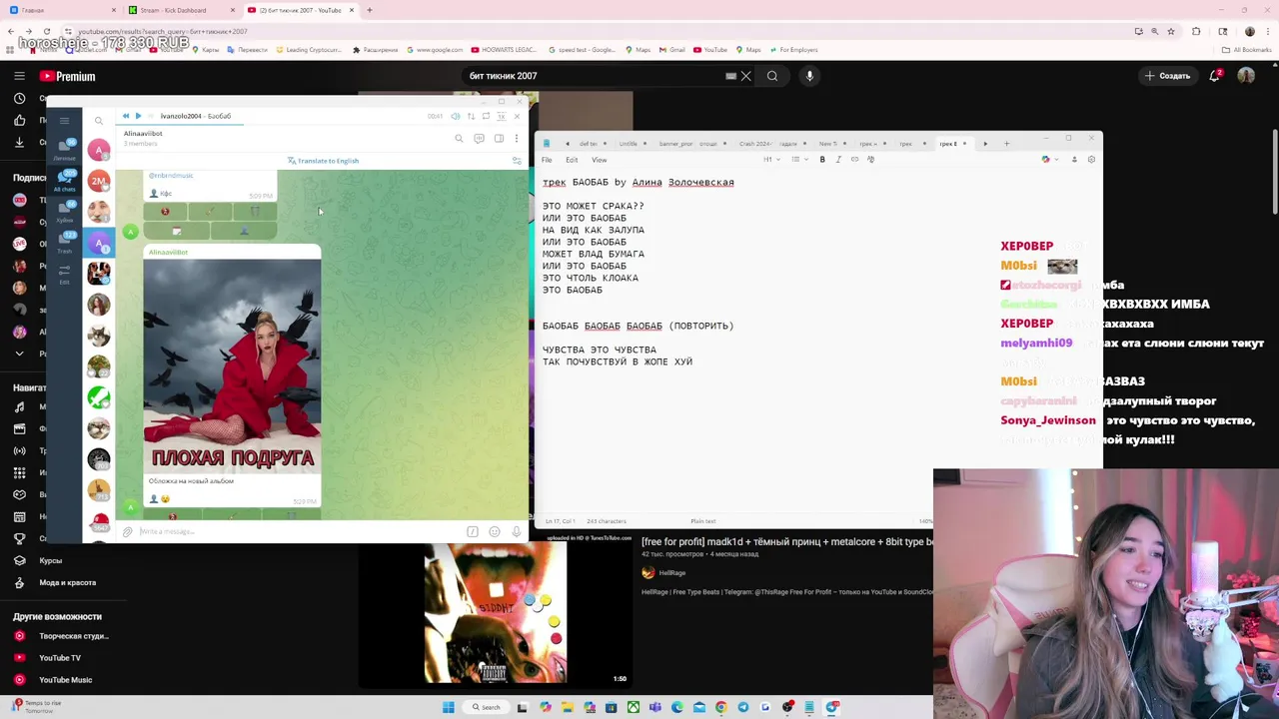1279x719 pixels.
Task: Change 1X playback speed in the Telegram player
Action: 502,116
